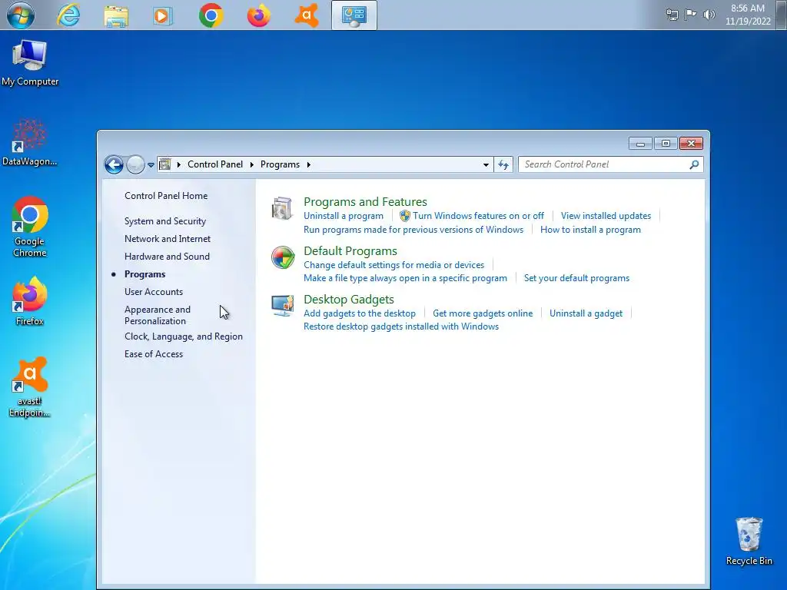Click Control Panel breadcrumb
787x590 pixels.
pos(215,164)
